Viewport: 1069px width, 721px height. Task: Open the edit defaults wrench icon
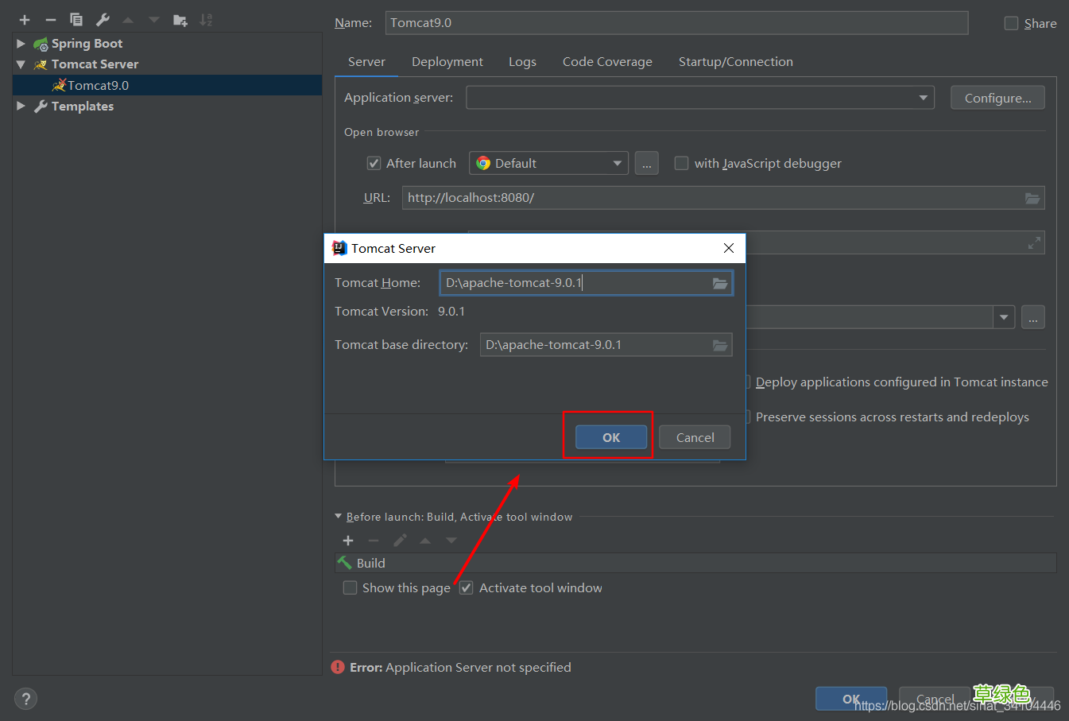click(x=103, y=20)
